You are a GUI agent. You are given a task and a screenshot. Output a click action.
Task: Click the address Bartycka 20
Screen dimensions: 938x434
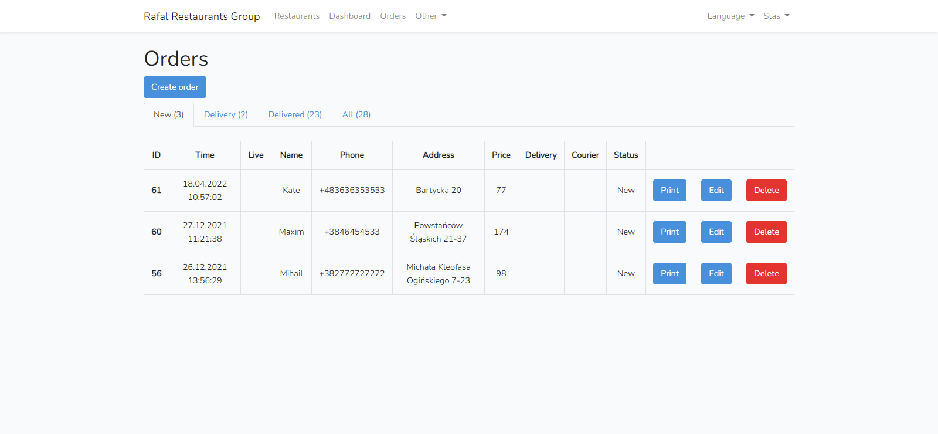(x=439, y=190)
